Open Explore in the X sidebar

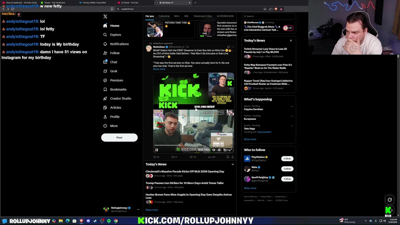click(x=112, y=35)
